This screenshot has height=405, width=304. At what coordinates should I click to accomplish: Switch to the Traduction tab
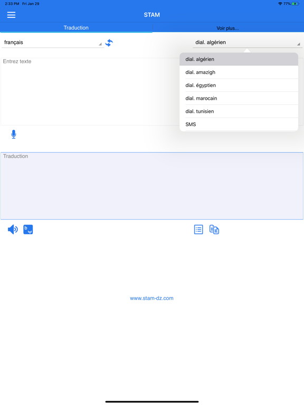76,27
